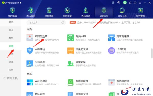Click the vertical scrollbar thumb
This screenshot has height=96, width=153.
[152, 53]
